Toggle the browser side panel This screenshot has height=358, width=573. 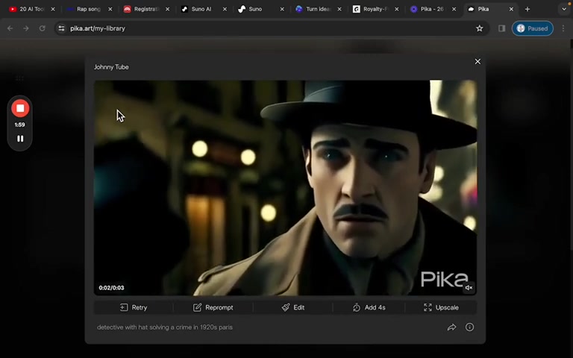point(501,28)
